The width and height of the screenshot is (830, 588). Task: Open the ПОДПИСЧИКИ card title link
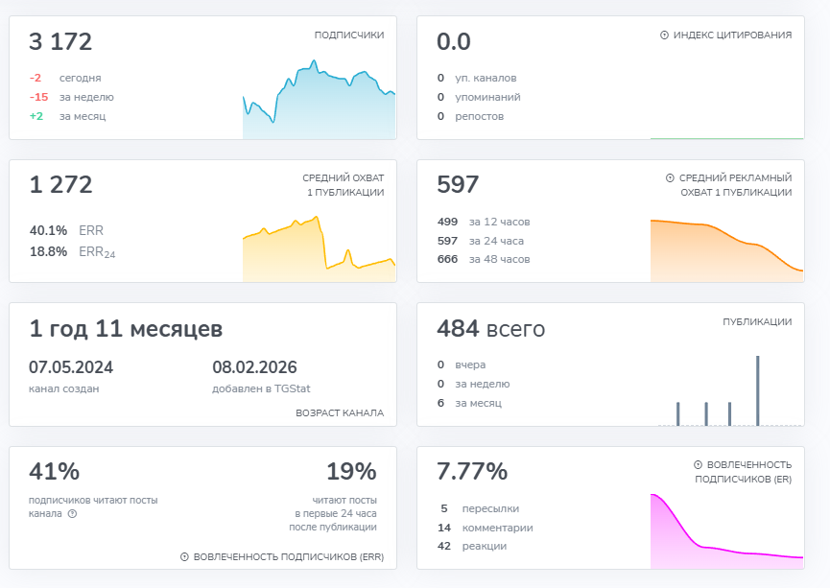348,35
